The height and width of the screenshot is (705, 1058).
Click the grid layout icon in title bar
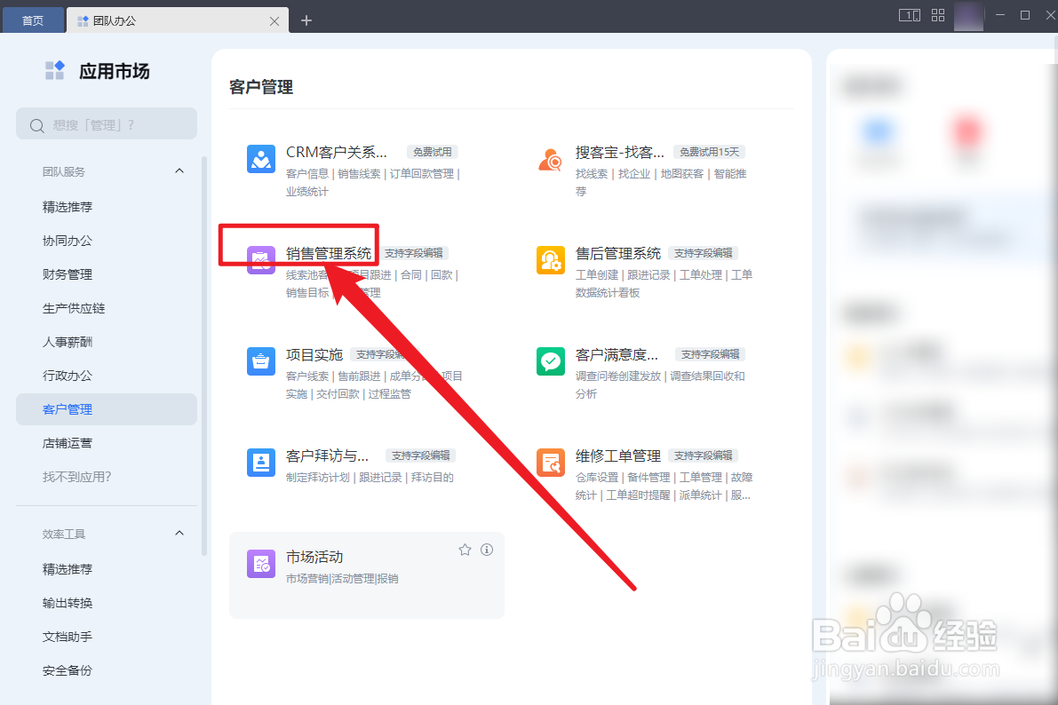[937, 15]
